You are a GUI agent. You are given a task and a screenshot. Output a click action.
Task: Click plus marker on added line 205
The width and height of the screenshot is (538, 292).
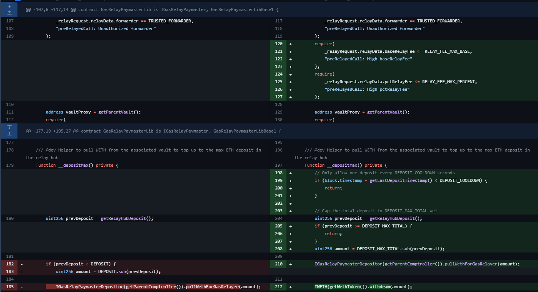coord(291,226)
